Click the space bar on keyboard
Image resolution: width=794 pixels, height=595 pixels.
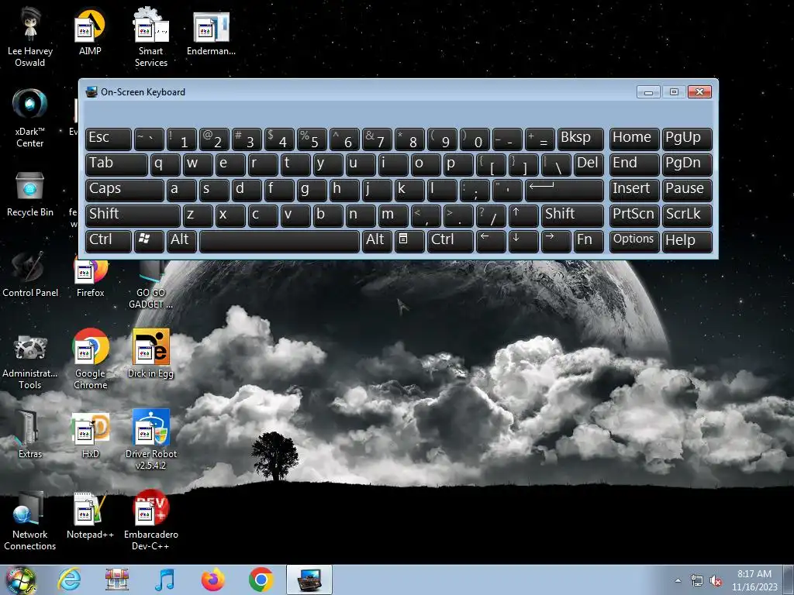[279, 242]
